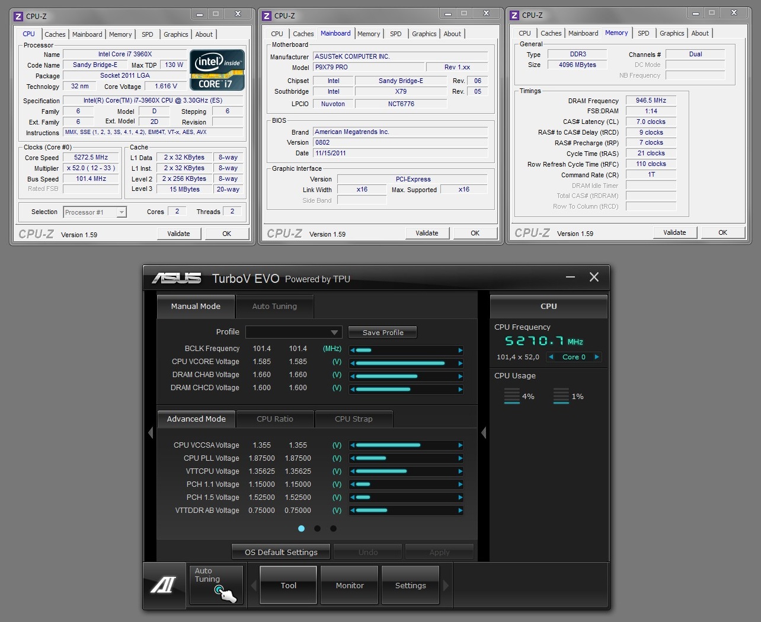Click the DRAM Frequency 946.5 MHz value

[x=651, y=101]
